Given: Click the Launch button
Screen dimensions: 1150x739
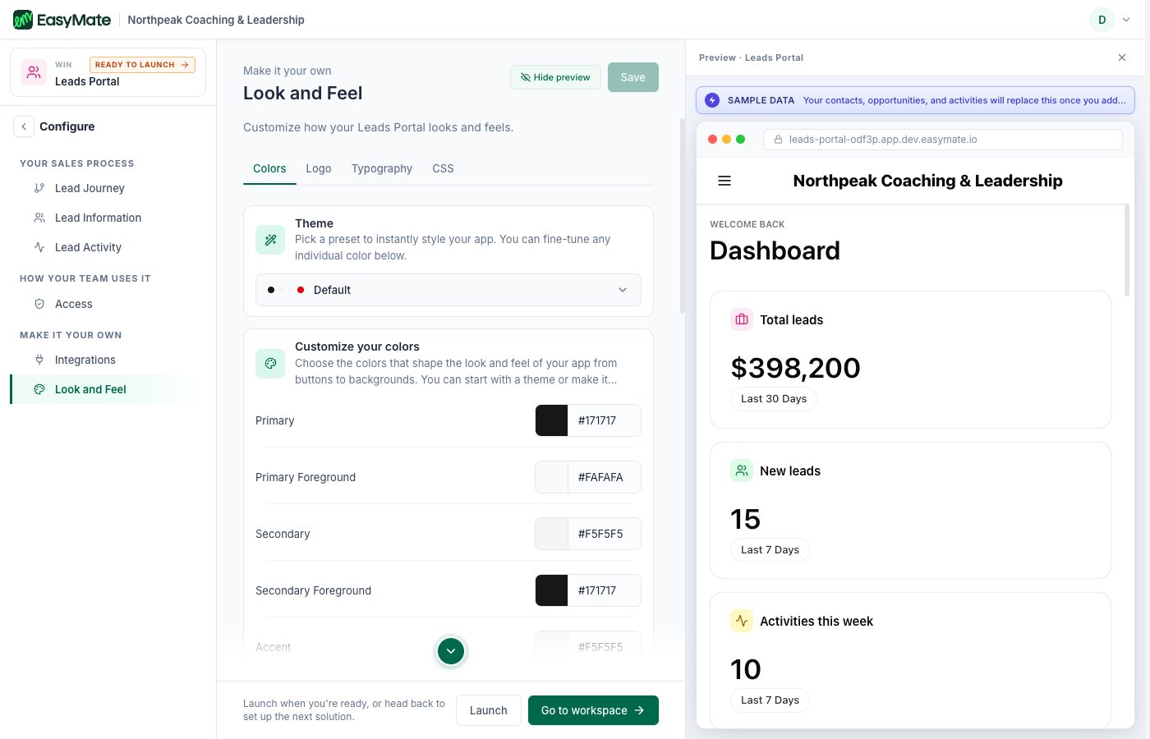Looking at the screenshot, I should pyautogui.click(x=489, y=710).
